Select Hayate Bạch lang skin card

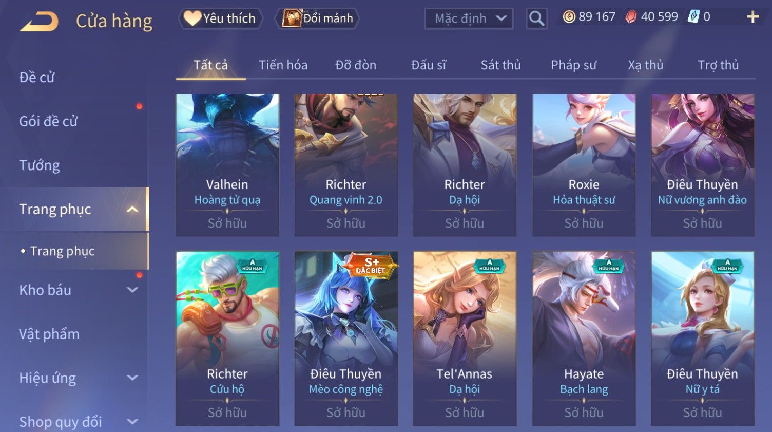(584, 339)
